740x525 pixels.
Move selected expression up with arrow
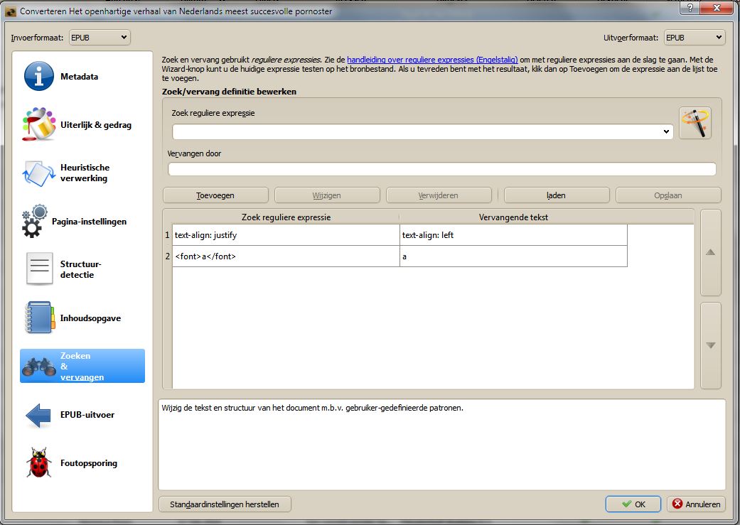[x=710, y=252]
